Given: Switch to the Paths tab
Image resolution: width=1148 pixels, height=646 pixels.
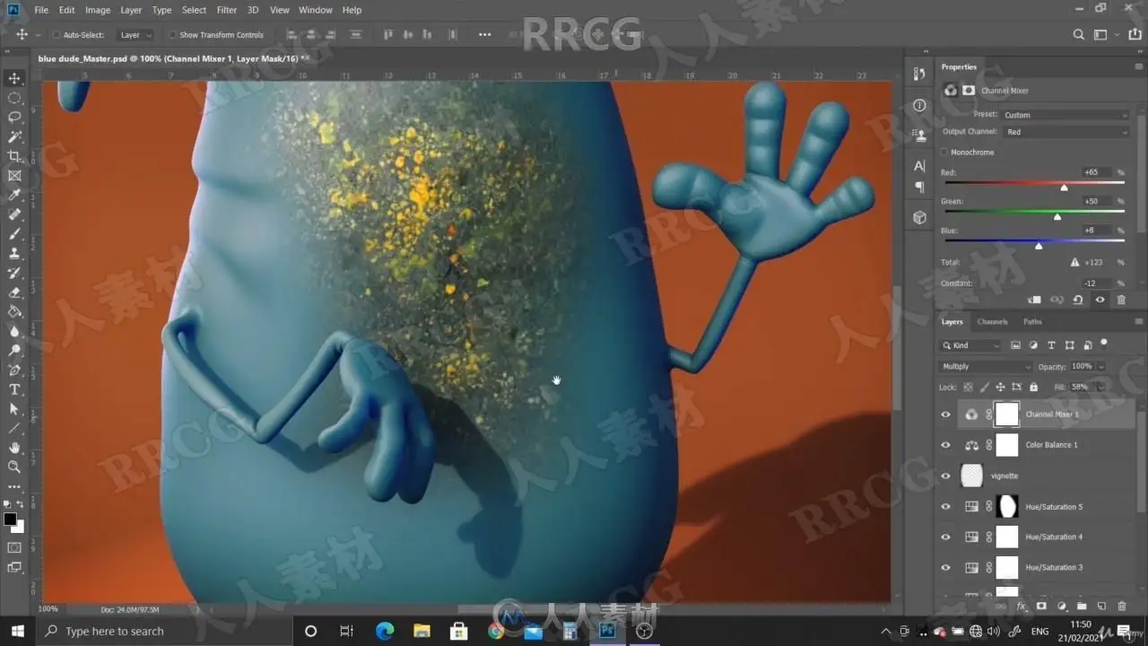Looking at the screenshot, I should [1032, 321].
